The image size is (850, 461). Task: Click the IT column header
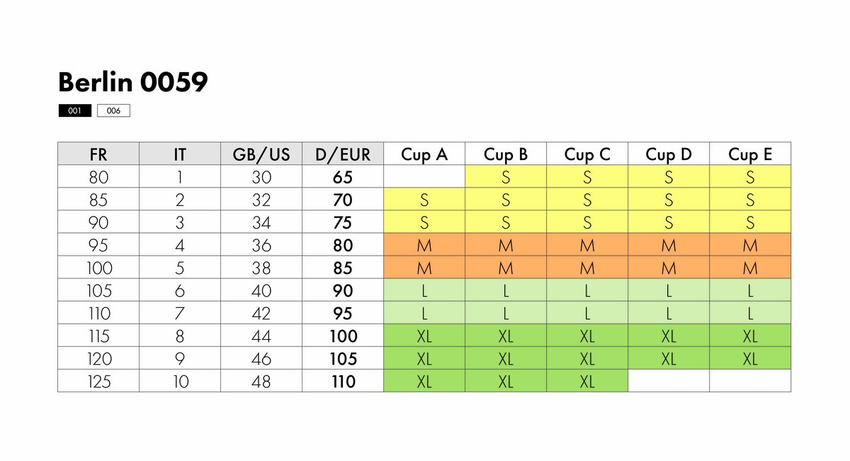click(x=180, y=154)
